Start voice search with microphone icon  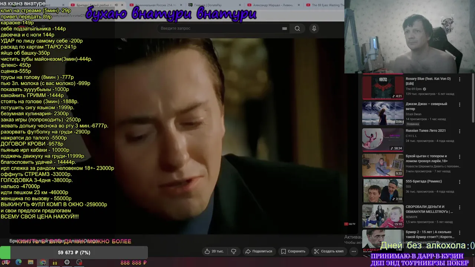(x=314, y=29)
